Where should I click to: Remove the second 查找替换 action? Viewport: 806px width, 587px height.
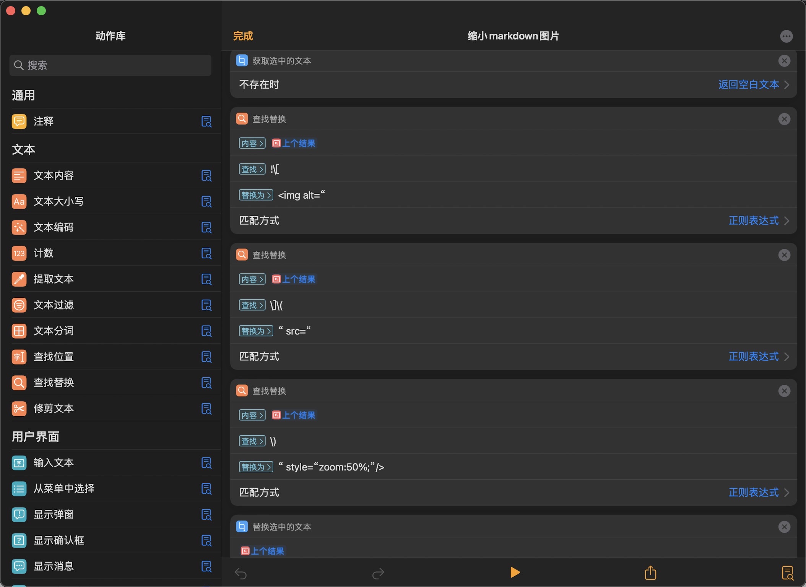(x=784, y=255)
